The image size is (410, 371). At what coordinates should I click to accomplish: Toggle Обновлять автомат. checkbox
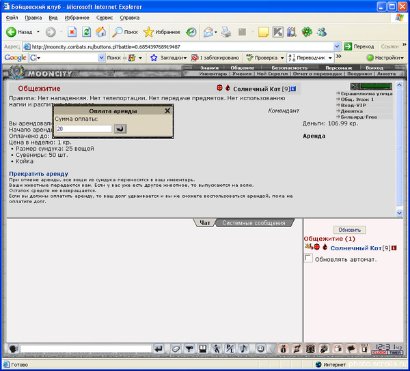(309, 258)
